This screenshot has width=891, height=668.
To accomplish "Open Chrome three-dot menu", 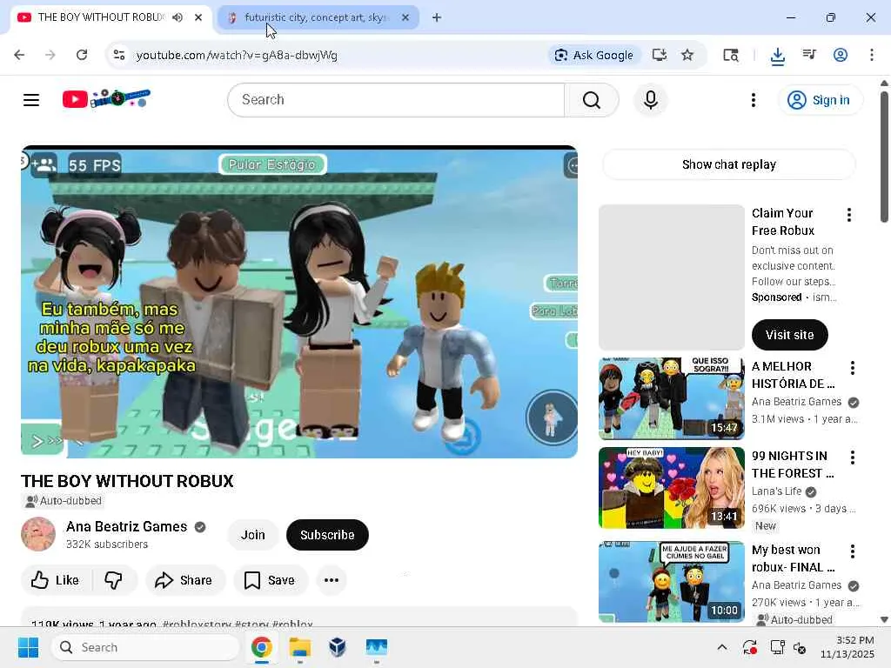I will click(x=872, y=55).
